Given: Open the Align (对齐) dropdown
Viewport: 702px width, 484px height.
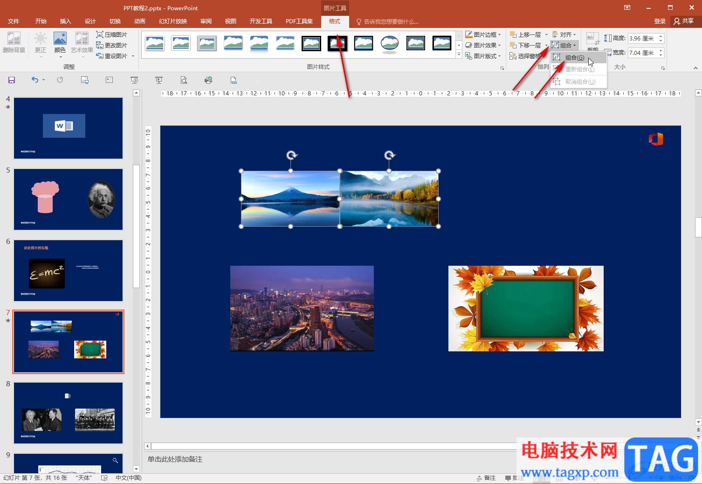Looking at the screenshot, I should point(564,34).
